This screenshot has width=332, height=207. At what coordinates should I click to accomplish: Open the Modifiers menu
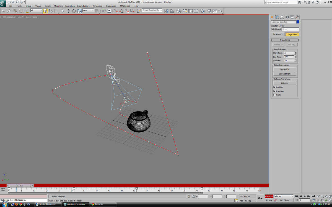pos(58,6)
